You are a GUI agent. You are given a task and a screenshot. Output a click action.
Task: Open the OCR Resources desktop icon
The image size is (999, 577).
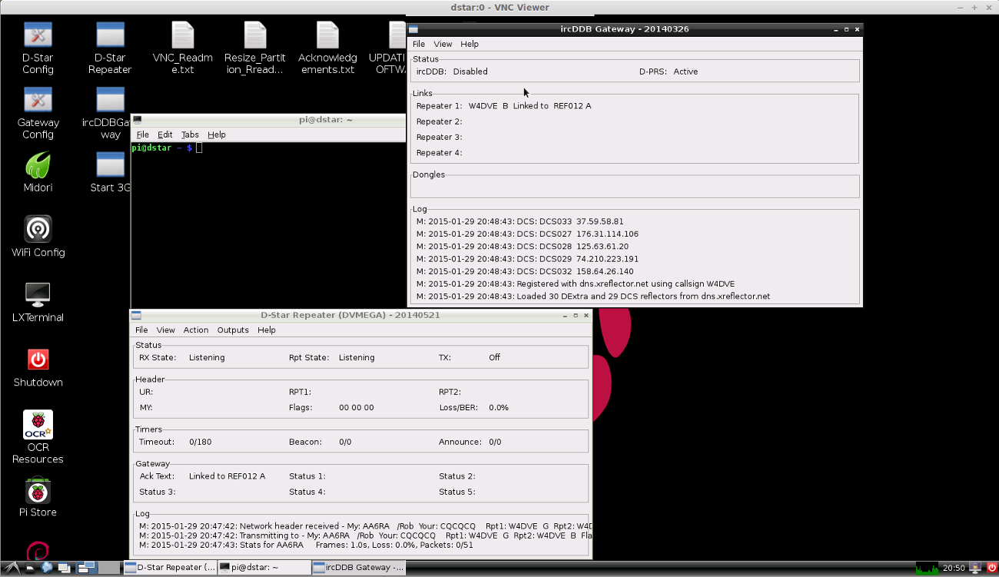click(x=38, y=437)
